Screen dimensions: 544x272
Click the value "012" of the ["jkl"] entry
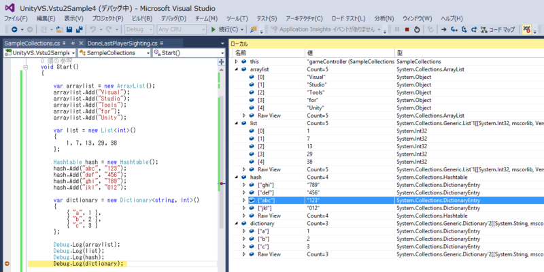point(313,208)
